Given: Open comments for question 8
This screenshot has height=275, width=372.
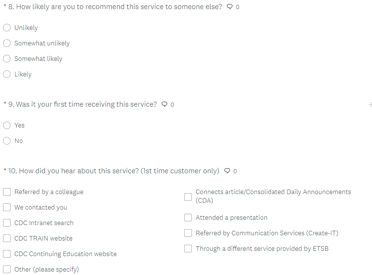Looking at the screenshot, I should (230, 7).
